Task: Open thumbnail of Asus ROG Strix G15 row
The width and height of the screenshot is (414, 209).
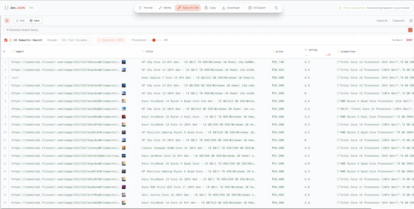Action: 124,187
